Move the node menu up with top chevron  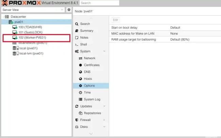coord(91,18)
